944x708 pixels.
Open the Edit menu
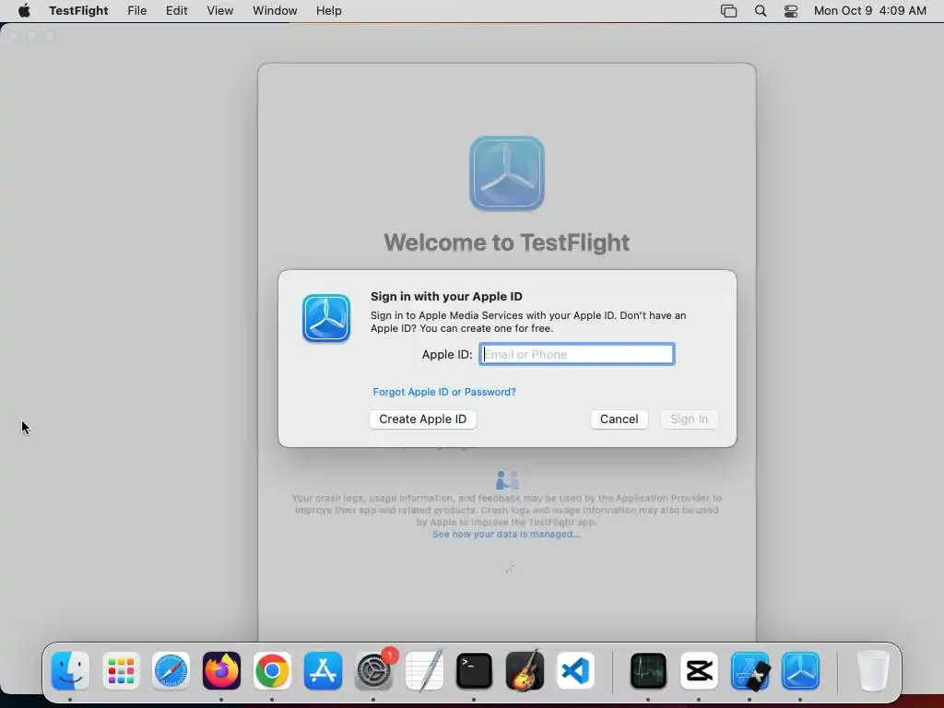pos(176,11)
